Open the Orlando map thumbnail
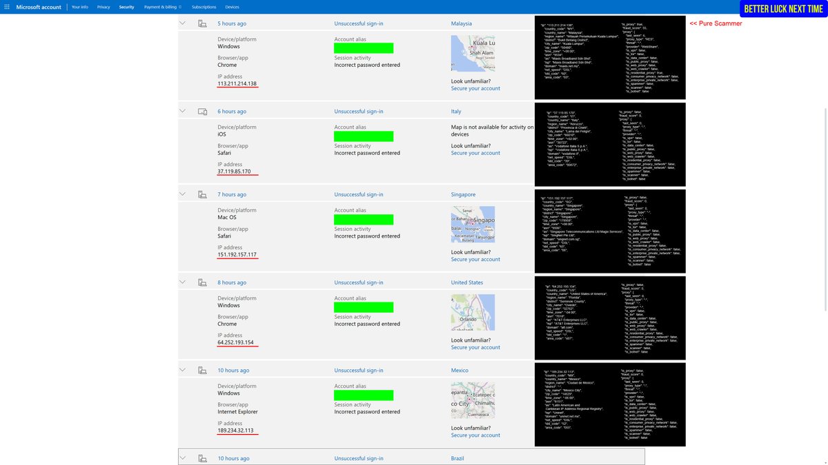 [473, 313]
